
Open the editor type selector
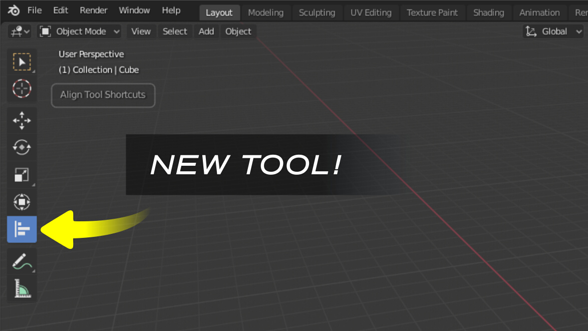pyautogui.click(x=19, y=31)
